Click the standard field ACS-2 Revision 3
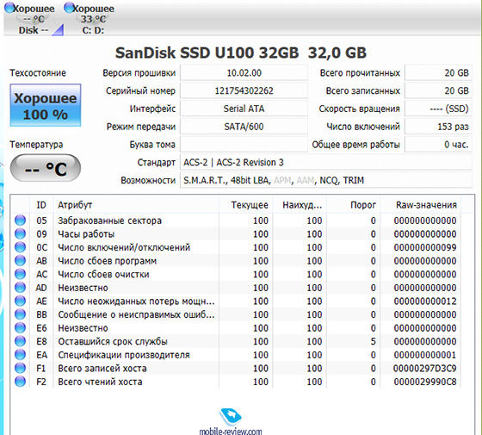This screenshot has height=435, width=482. (326, 162)
